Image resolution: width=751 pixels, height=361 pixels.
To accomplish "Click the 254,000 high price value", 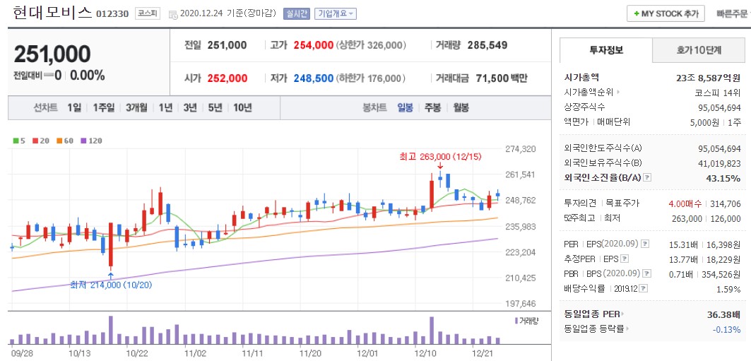I will (x=313, y=45).
